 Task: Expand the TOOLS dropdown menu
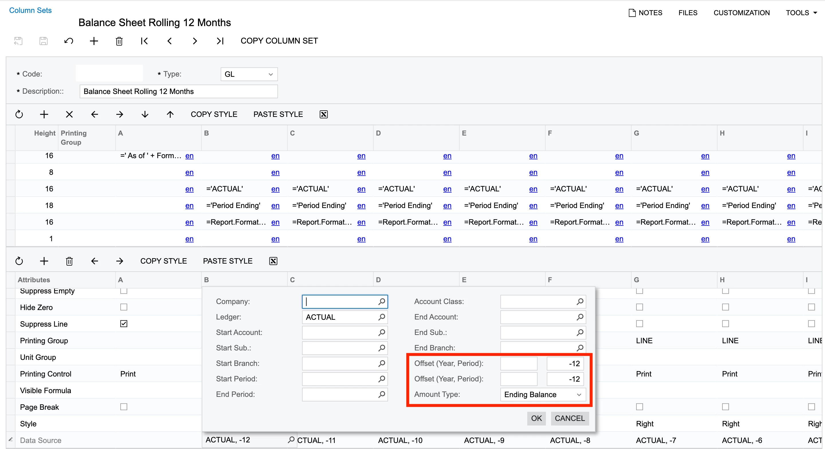click(x=801, y=13)
